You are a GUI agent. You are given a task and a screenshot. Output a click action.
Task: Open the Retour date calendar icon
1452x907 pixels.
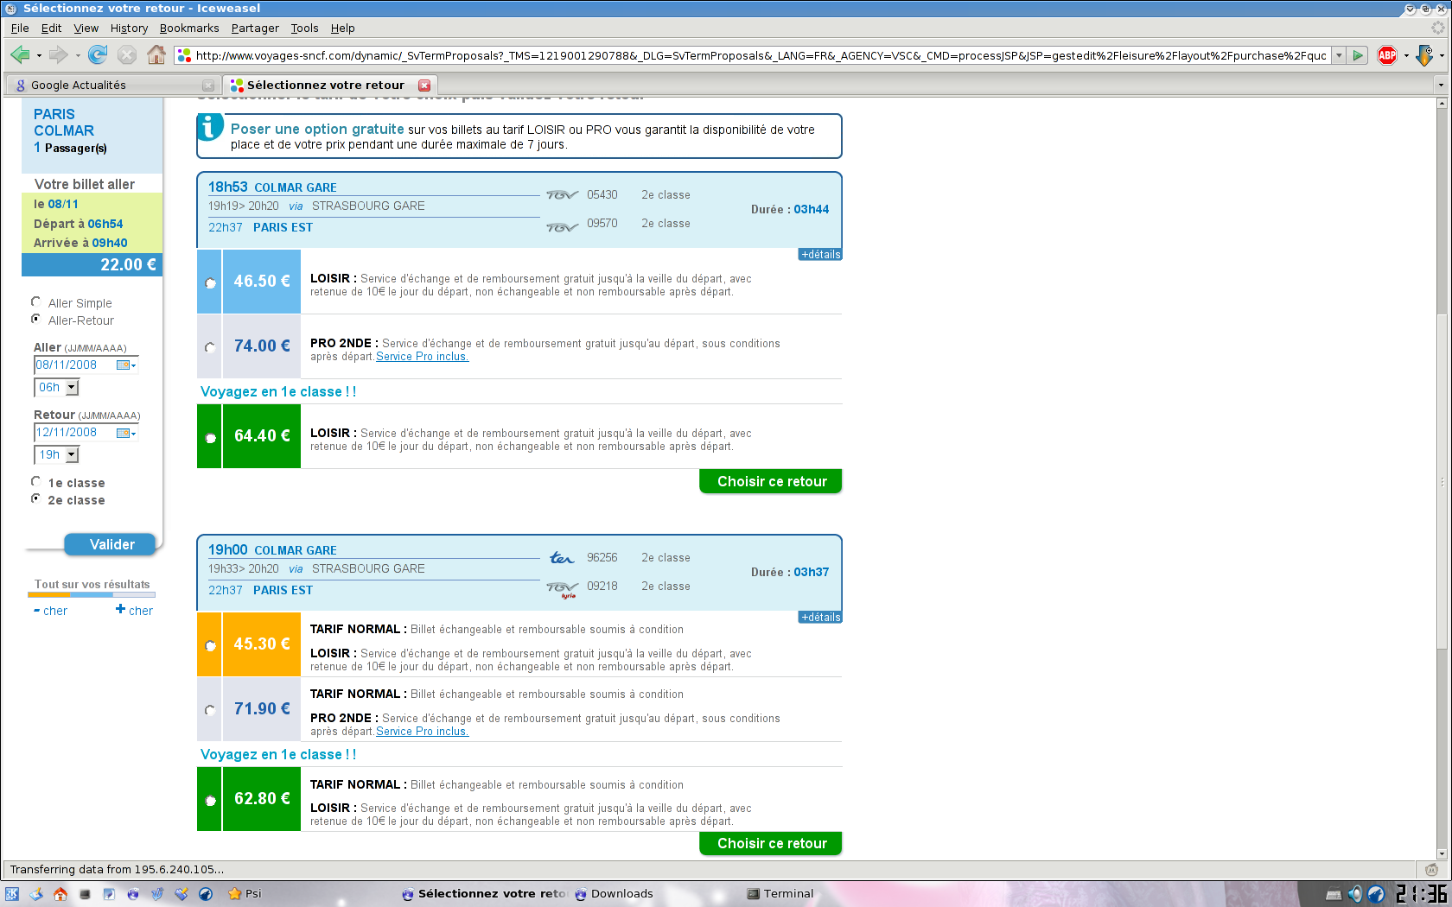coord(126,433)
